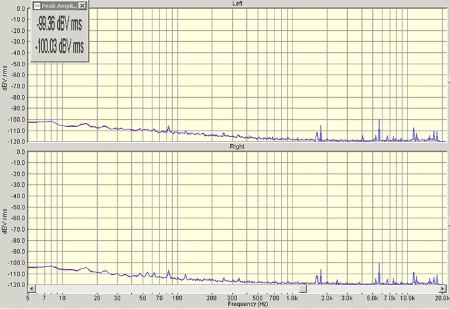Click the tallest spectral peak in Left plot

[379, 129]
